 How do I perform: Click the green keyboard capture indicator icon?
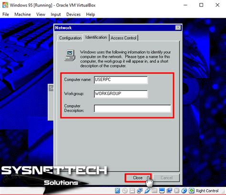pyautogui.click(x=192, y=191)
